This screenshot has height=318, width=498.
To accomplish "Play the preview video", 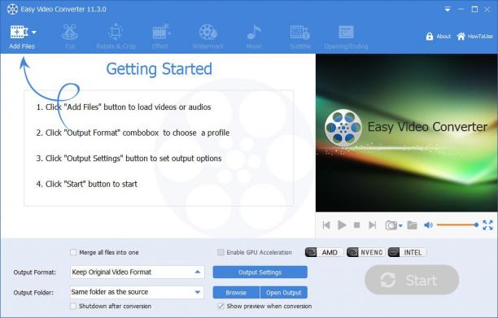I will (342, 225).
